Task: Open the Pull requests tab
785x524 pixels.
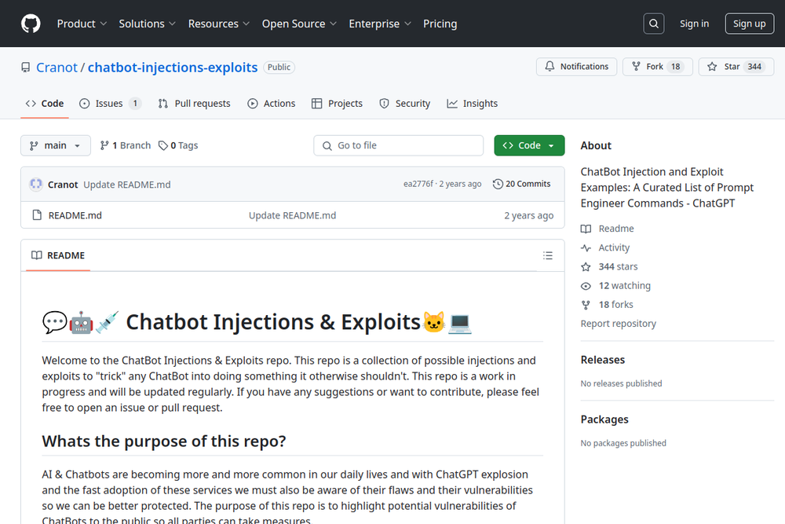Action: (x=194, y=104)
